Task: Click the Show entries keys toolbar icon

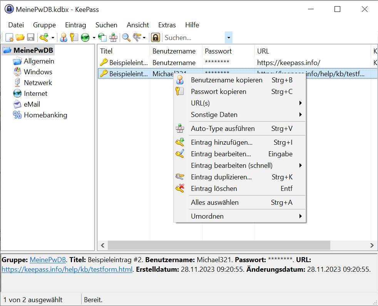Action: tap(137, 37)
